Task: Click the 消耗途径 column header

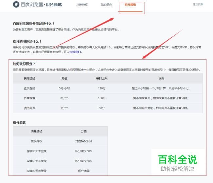Action: click(36, 131)
